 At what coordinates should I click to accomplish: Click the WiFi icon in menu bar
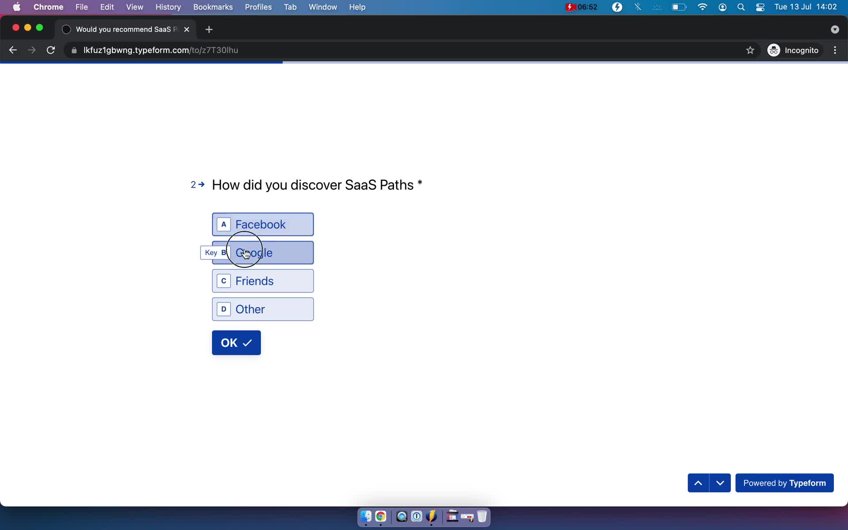pos(702,7)
